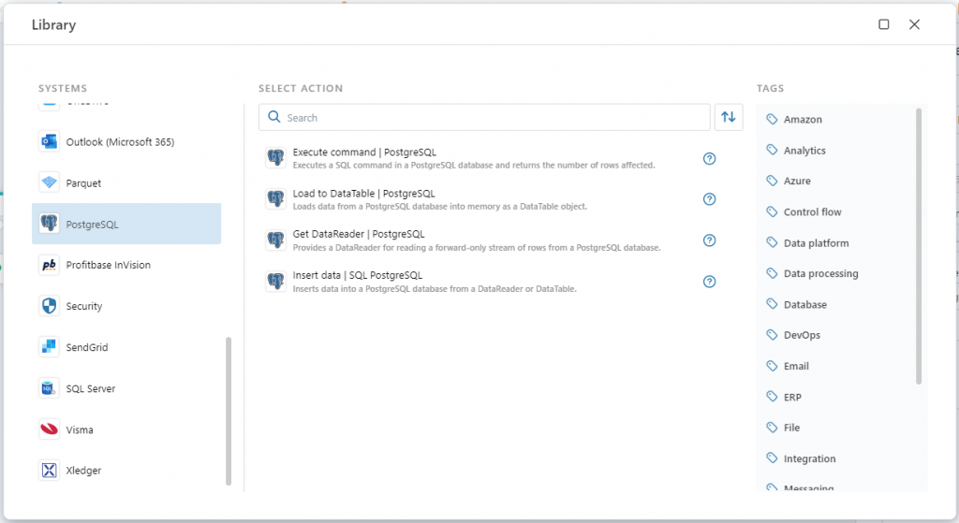Select the Data processing tag
The width and height of the screenshot is (959, 523).
click(x=820, y=274)
